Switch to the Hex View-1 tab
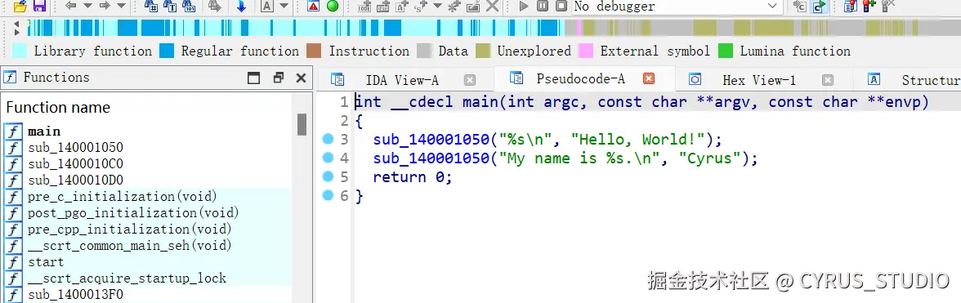The image size is (961, 303). coord(758,80)
